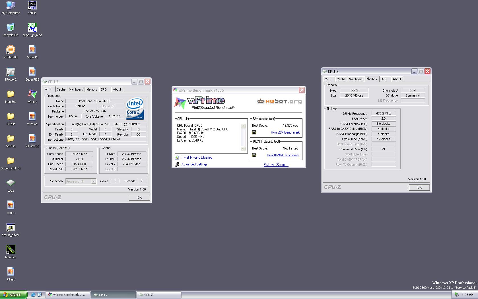Viewport: 478px width, 299px height.
Task: Save the 32M best score floppy icon
Action: pos(254,132)
